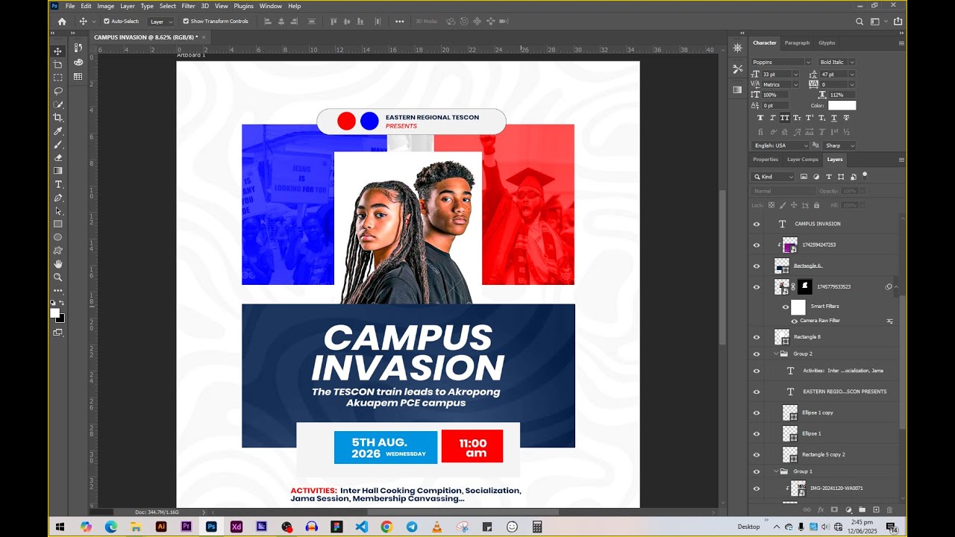Hide the CAMPUS INVASION text layer

[x=757, y=224]
